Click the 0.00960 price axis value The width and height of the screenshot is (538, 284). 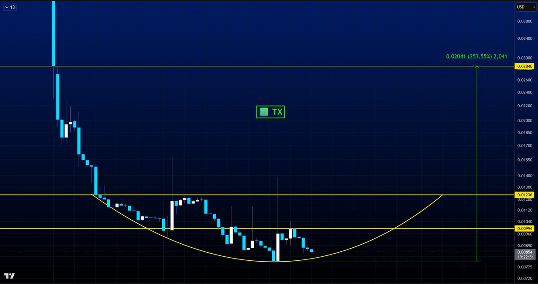525,234
